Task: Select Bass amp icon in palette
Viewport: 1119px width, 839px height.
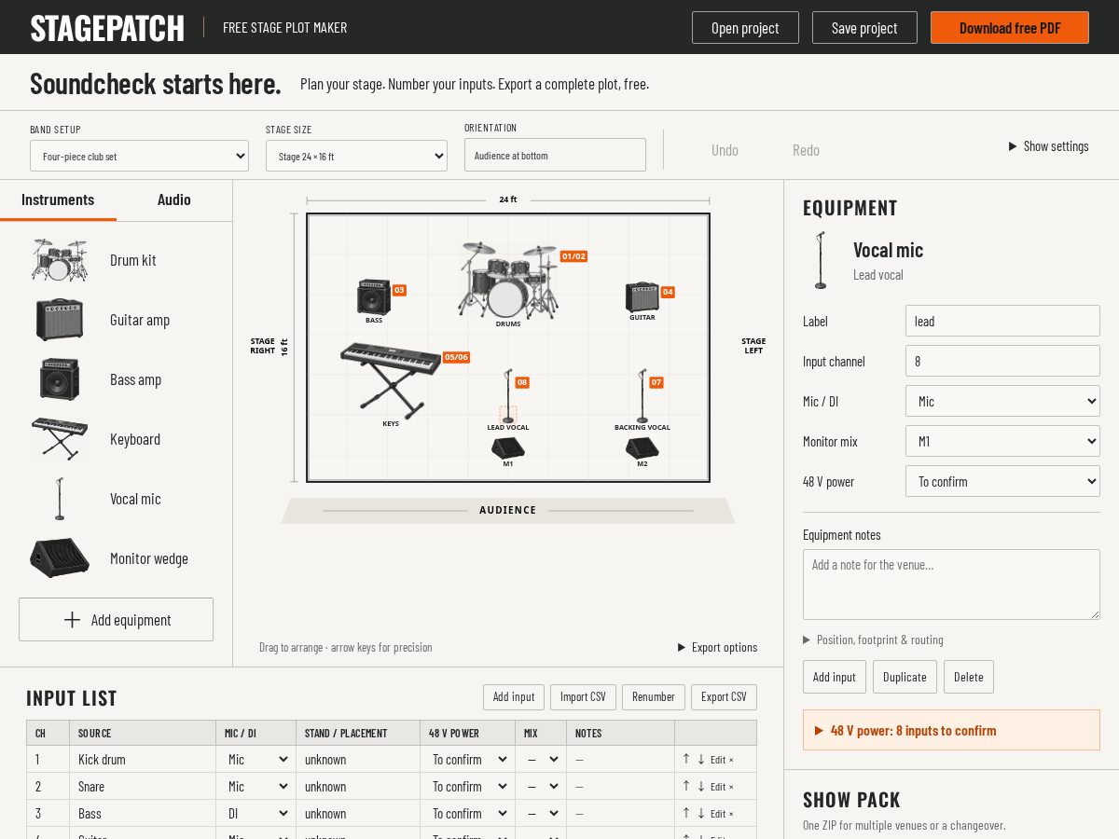Action: point(60,379)
